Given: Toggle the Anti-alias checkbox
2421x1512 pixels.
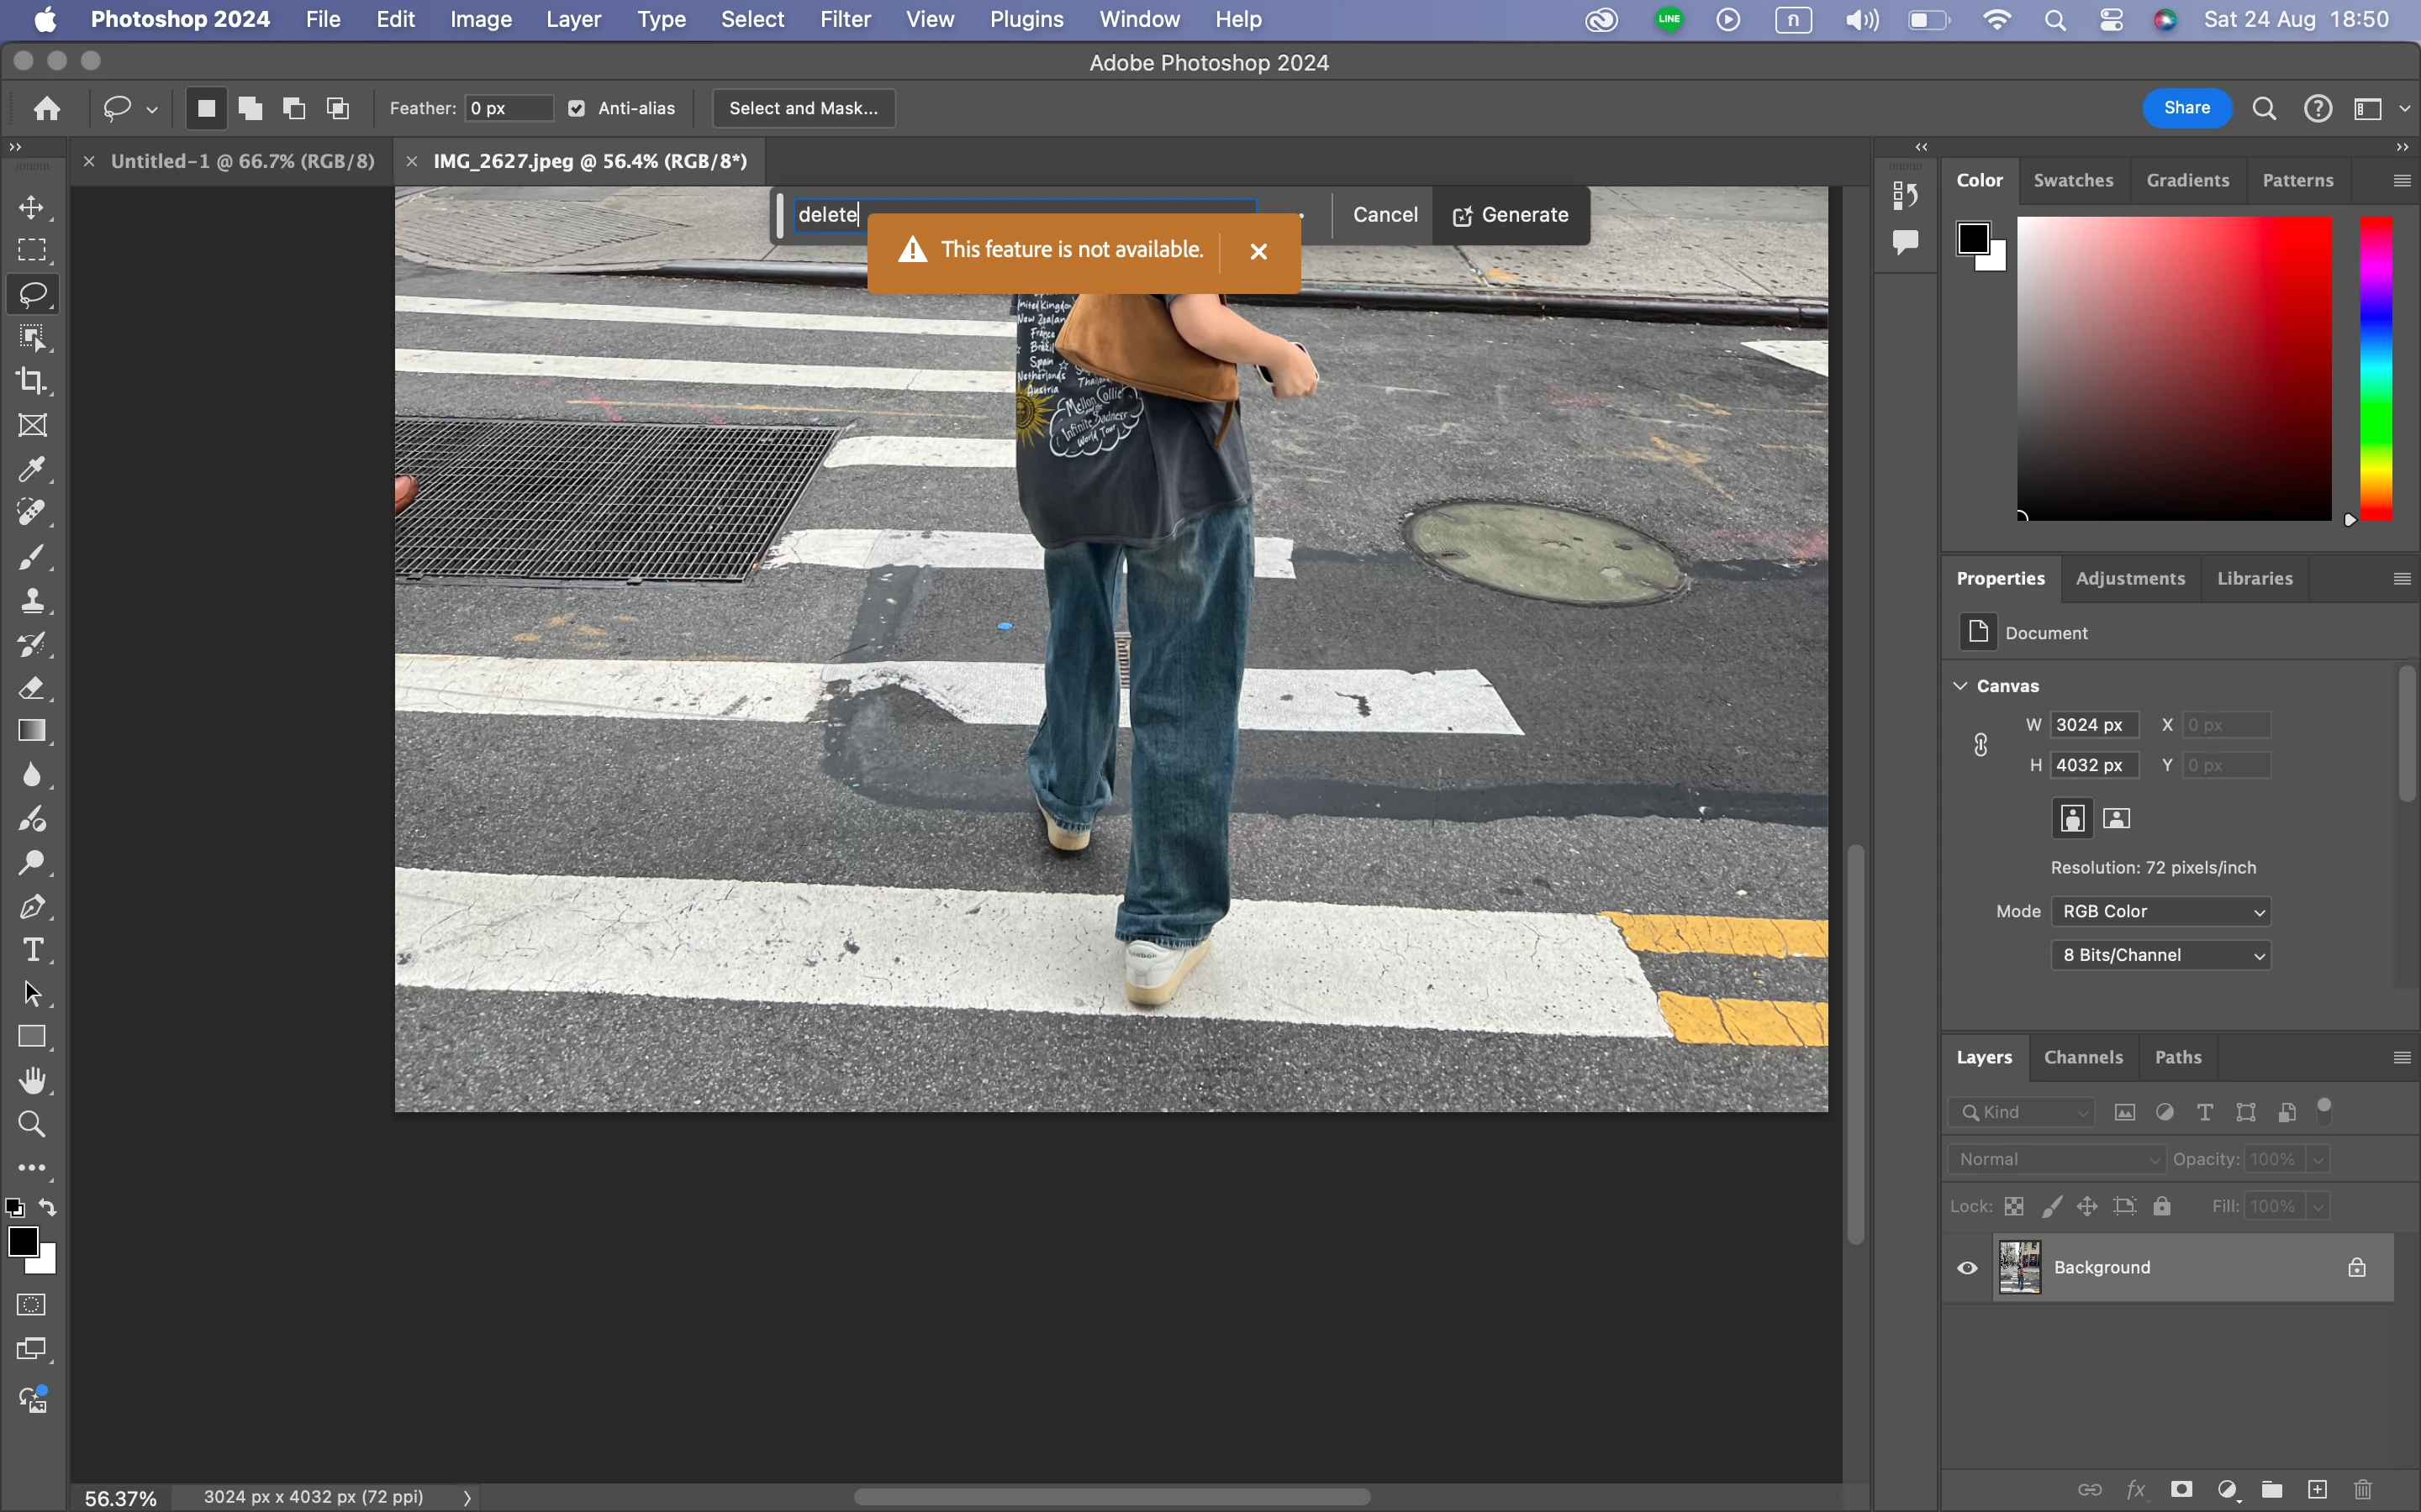Looking at the screenshot, I should (x=578, y=109).
